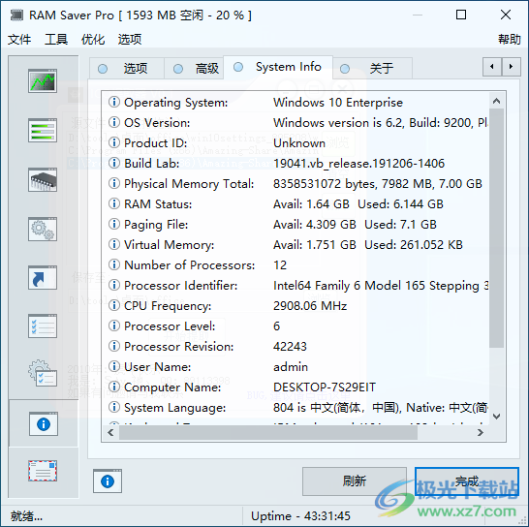Image resolution: width=529 pixels, height=527 pixels.
Task: Switch to the 关于 tab
Action: coord(372,69)
